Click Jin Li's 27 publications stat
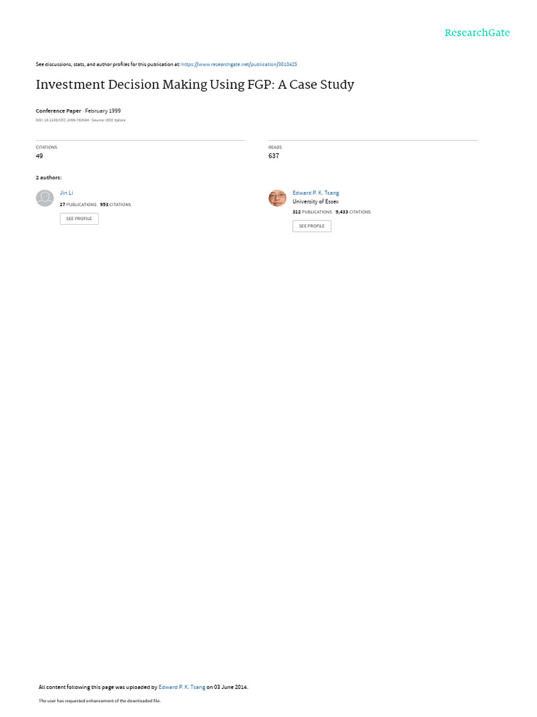 pos(78,204)
